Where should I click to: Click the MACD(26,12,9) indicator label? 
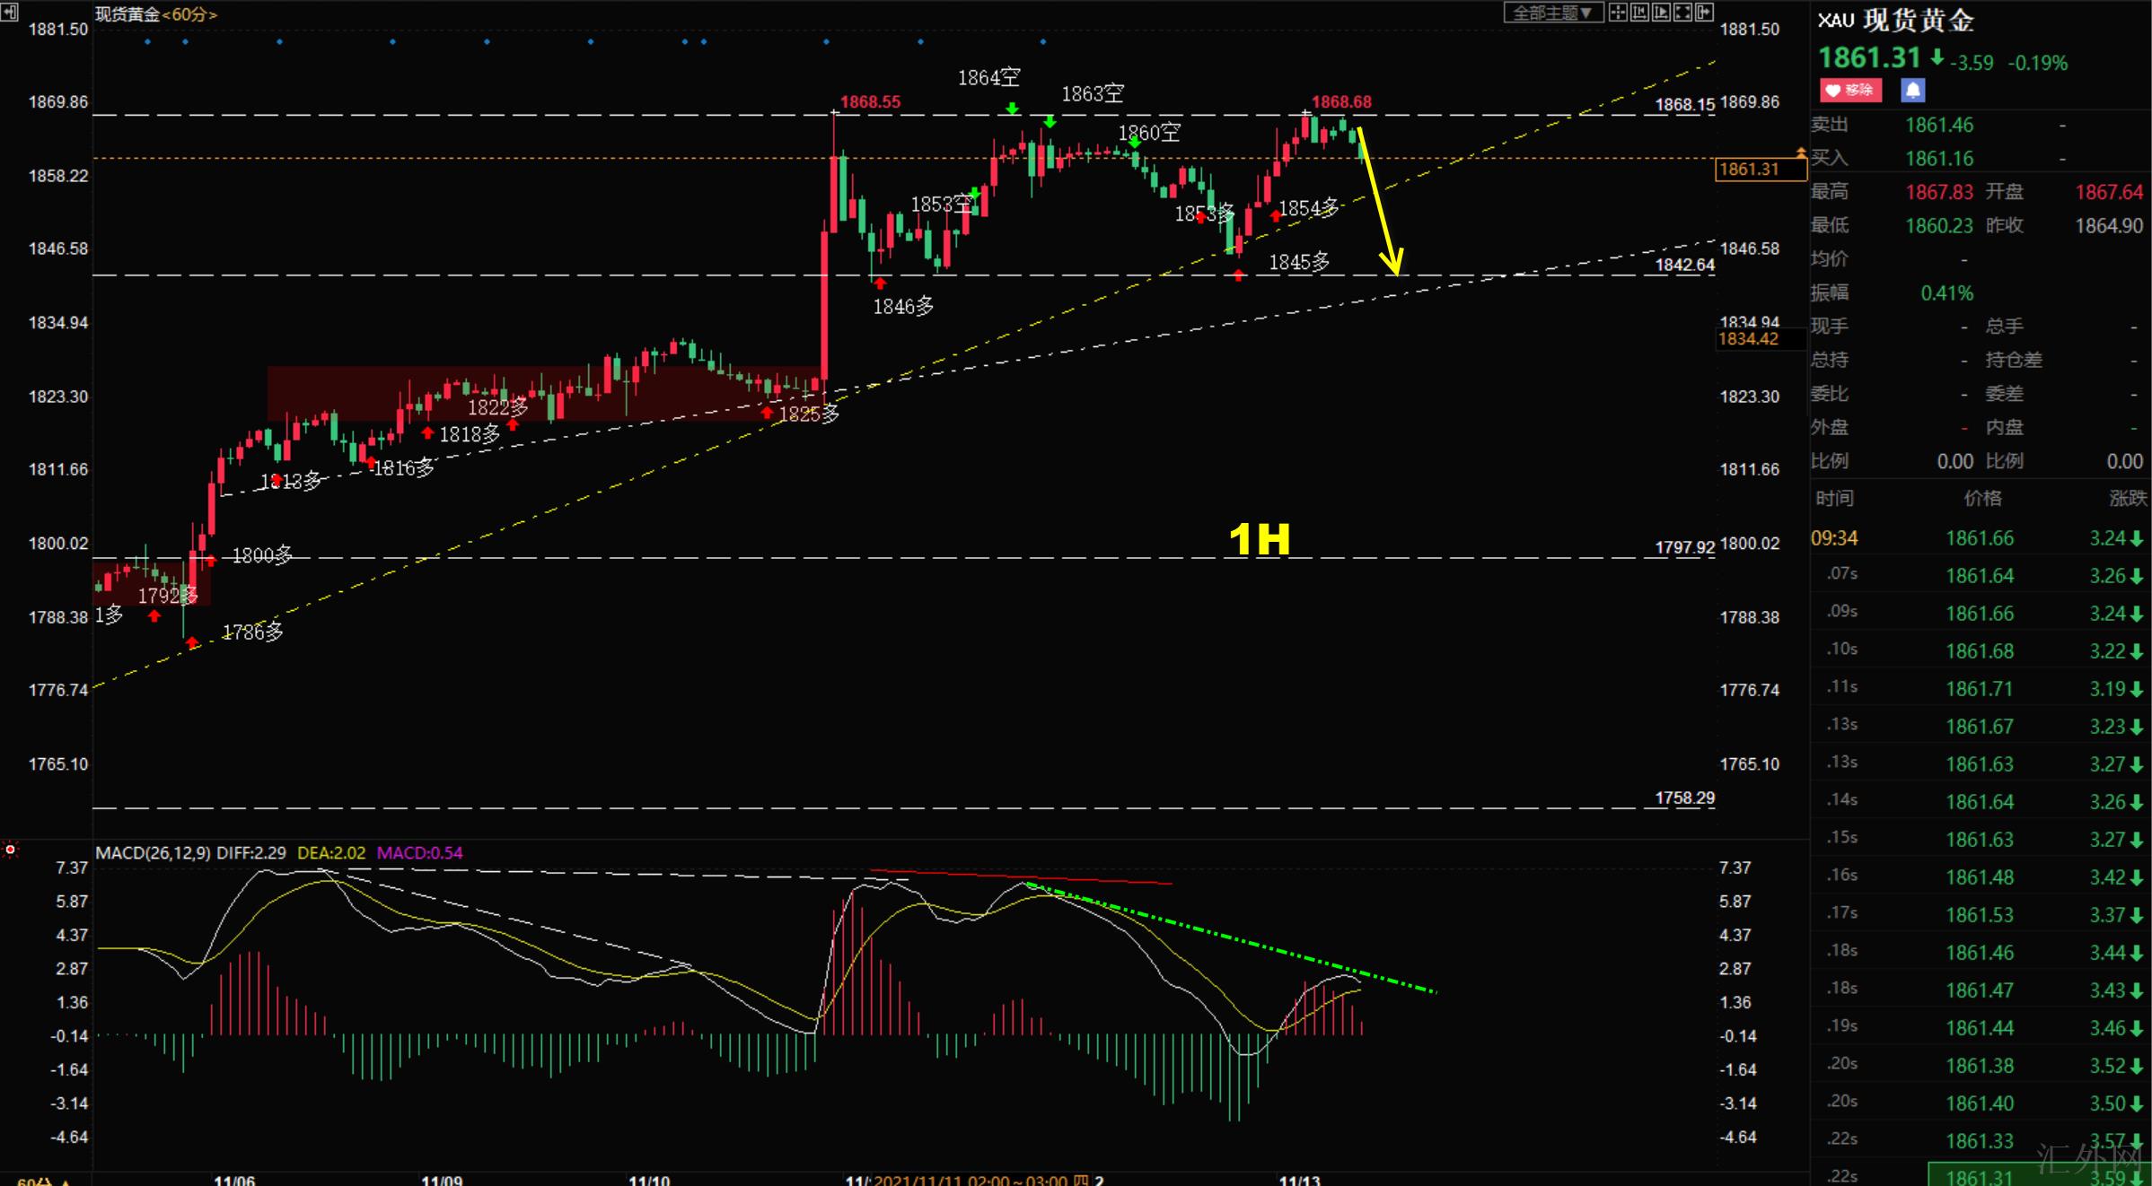pos(153,853)
